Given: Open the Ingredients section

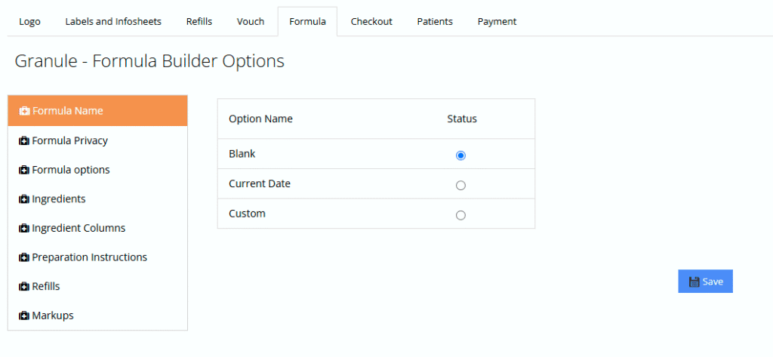Looking at the screenshot, I should click(x=97, y=199).
